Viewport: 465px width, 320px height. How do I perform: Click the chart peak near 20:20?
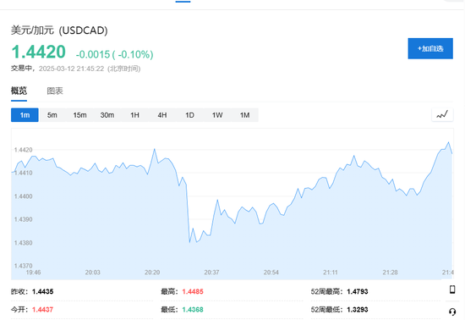155,149
